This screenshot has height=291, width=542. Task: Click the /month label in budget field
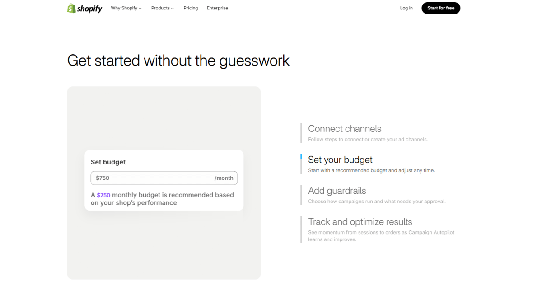coord(224,178)
